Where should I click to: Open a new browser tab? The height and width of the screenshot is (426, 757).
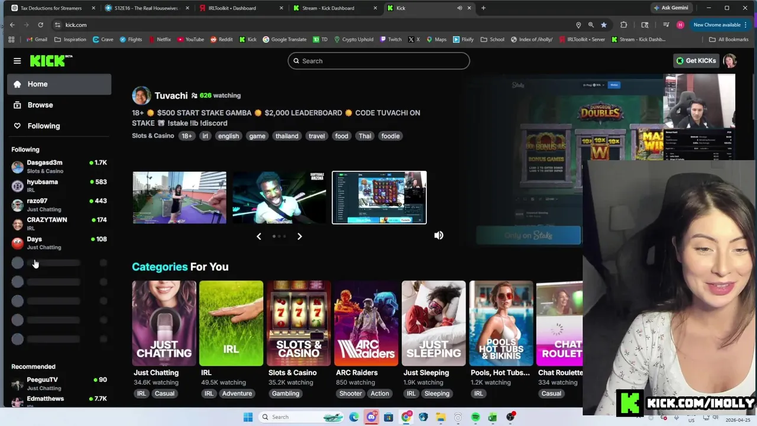pos(483,8)
